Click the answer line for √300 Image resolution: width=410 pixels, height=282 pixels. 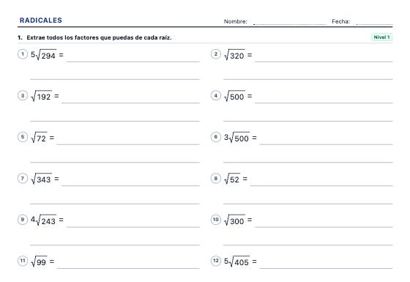324,227
